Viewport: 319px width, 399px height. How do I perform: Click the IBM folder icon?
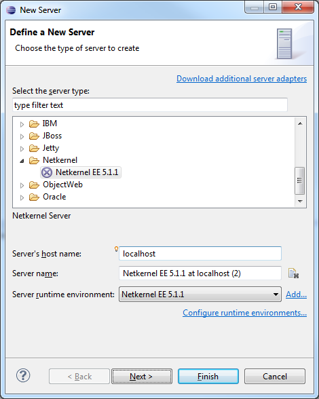tap(34, 123)
